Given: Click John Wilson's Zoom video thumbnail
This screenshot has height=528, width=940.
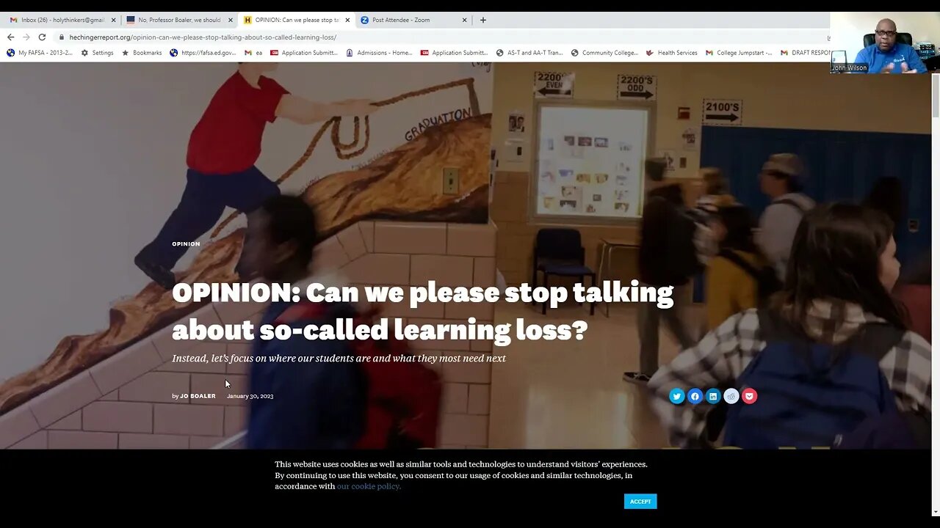Looking at the screenshot, I should pos(885,43).
